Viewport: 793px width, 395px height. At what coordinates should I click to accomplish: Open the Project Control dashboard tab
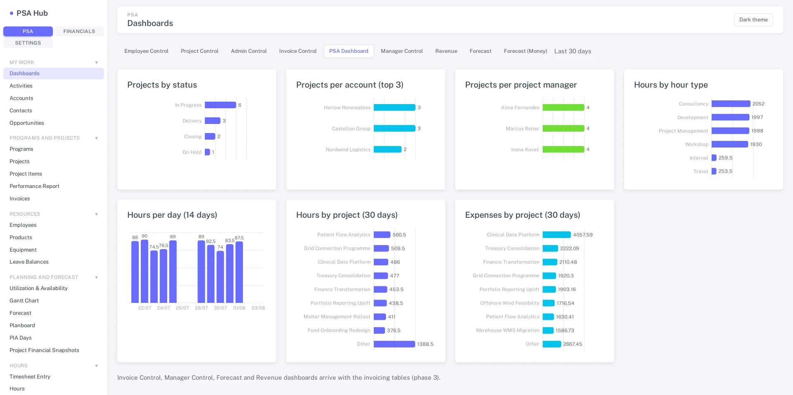pyautogui.click(x=199, y=51)
